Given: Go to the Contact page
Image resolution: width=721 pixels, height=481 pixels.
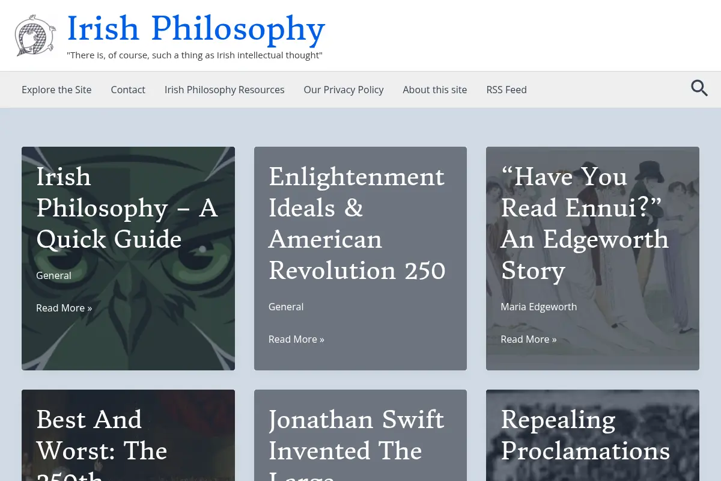Looking at the screenshot, I should pos(128,90).
